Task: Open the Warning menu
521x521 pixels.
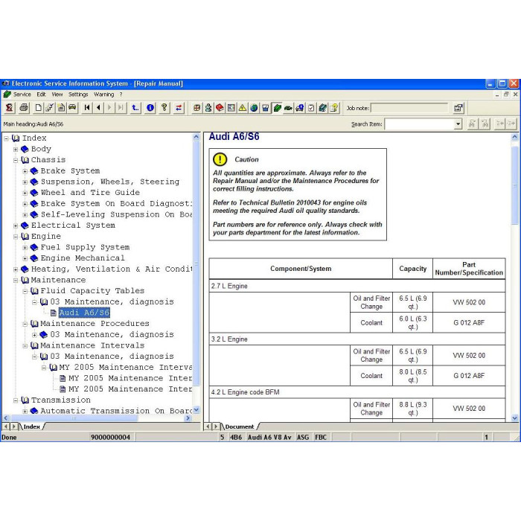Action: pyautogui.click(x=103, y=95)
